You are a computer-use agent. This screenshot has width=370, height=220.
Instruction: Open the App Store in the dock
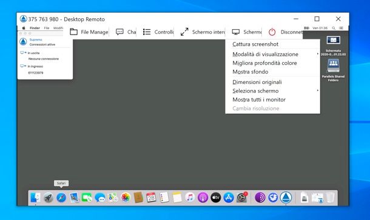click(229, 198)
